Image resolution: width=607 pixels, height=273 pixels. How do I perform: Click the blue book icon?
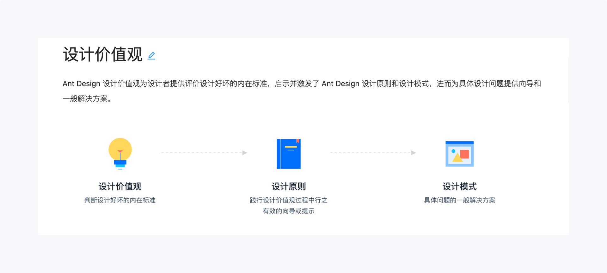click(289, 154)
